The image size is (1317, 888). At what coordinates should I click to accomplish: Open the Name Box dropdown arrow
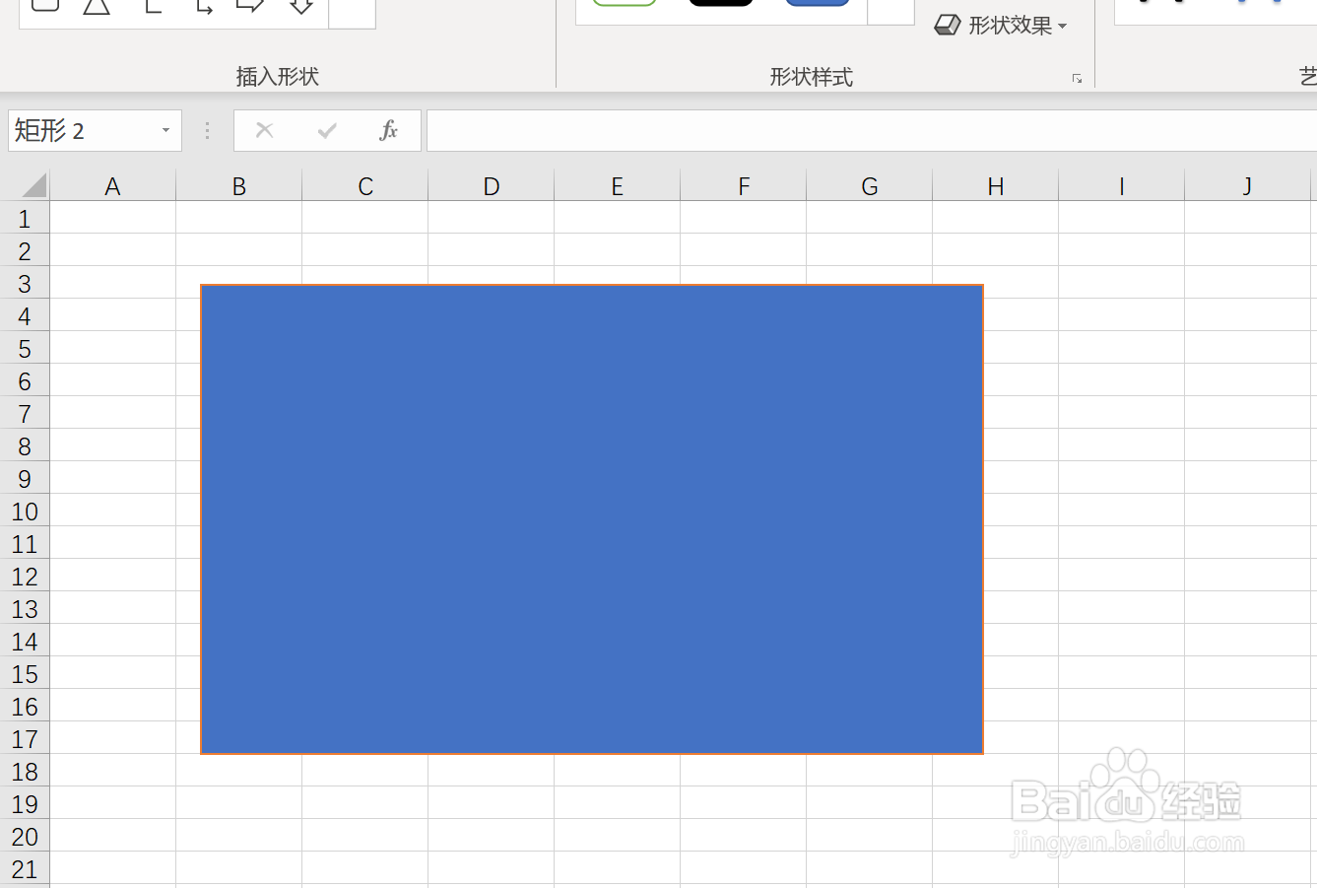coord(165,130)
